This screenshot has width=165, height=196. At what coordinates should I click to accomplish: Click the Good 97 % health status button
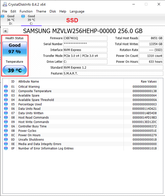pos(15,49)
